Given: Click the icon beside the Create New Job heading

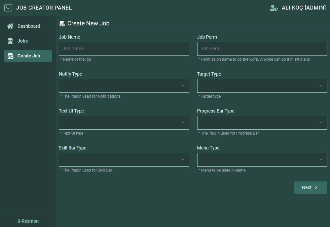Looking at the screenshot, I should click(62, 23).
